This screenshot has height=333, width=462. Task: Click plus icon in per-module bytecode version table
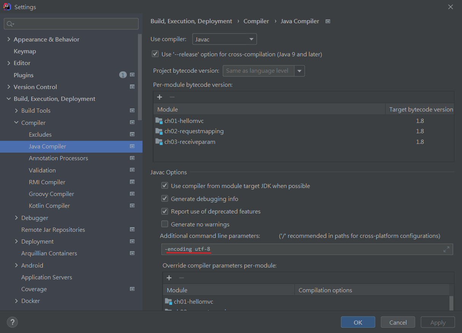160,97
